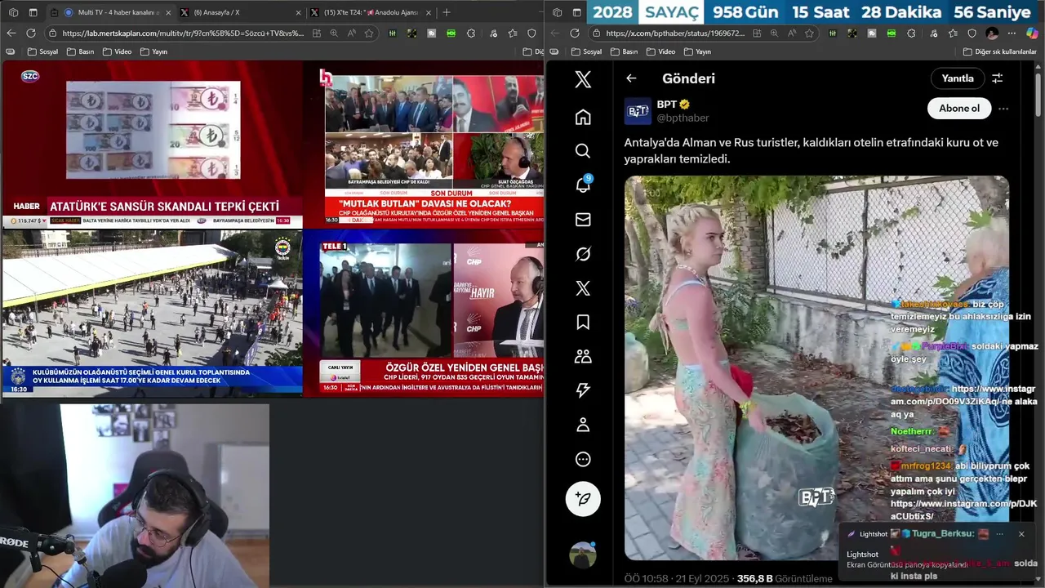
Task: Go back in left browser window
Action: point(11,33)
